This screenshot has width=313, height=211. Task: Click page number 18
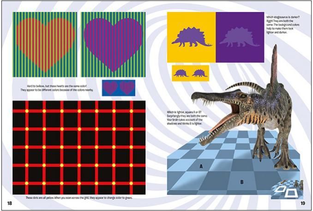click(x=10, y=203)
